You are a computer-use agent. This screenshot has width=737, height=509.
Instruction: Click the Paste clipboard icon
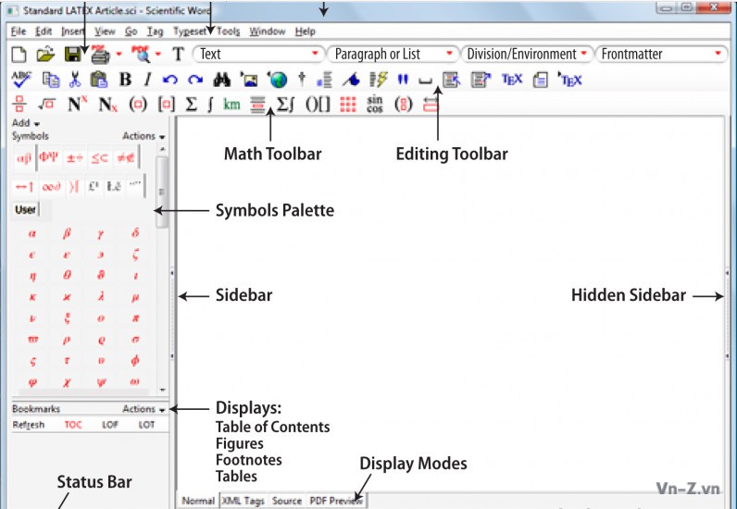point(99,80)
